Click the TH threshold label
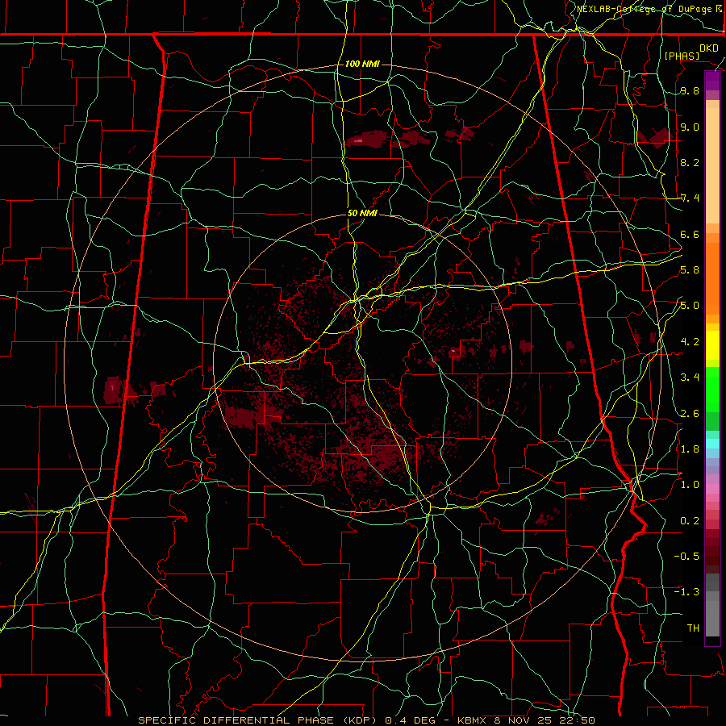The height and width of the screenshot is (726, 726). point(693,628)
